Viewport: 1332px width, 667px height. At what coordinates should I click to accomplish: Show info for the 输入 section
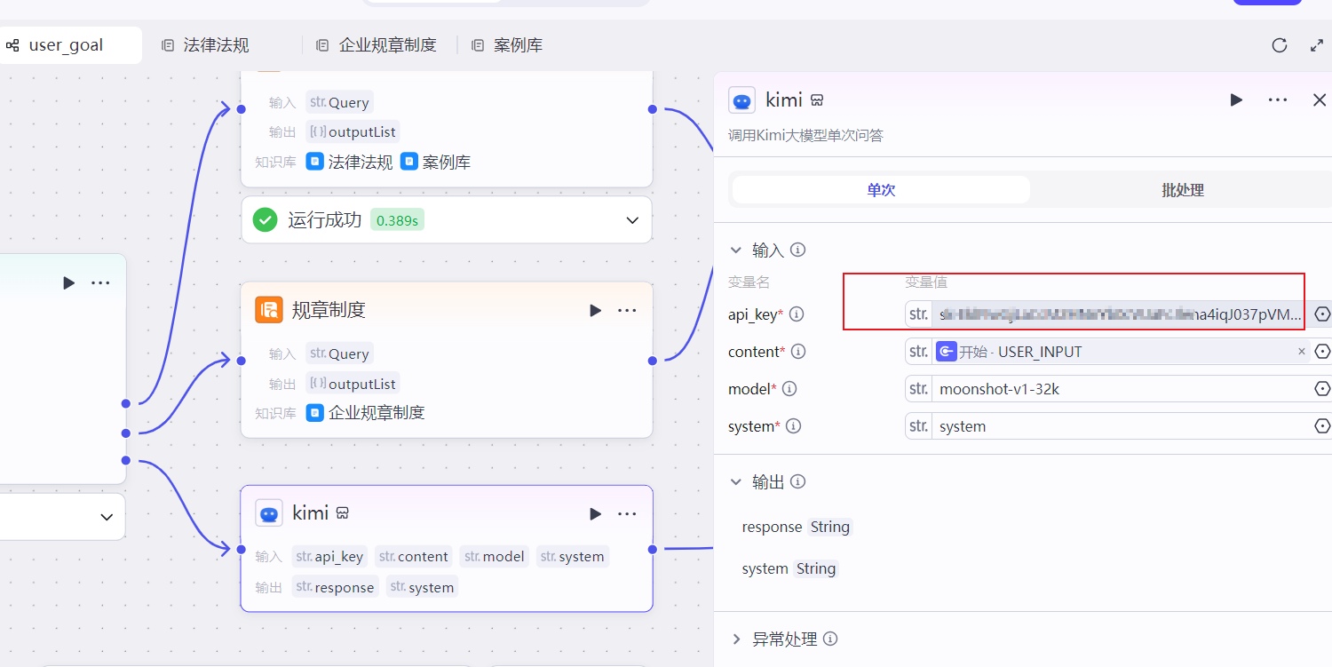798,250
